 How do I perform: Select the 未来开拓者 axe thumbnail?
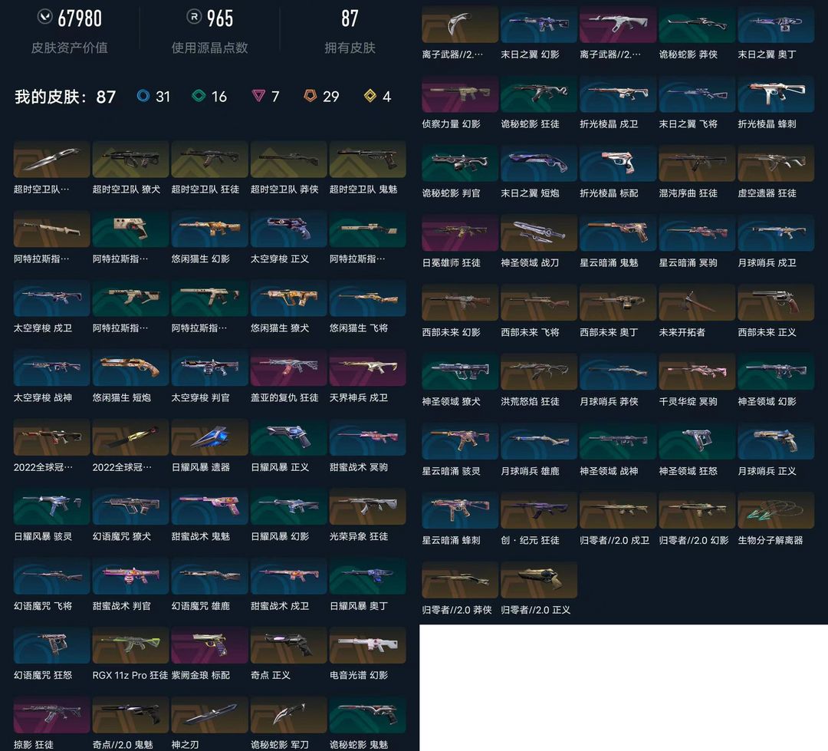click(697, 302)
